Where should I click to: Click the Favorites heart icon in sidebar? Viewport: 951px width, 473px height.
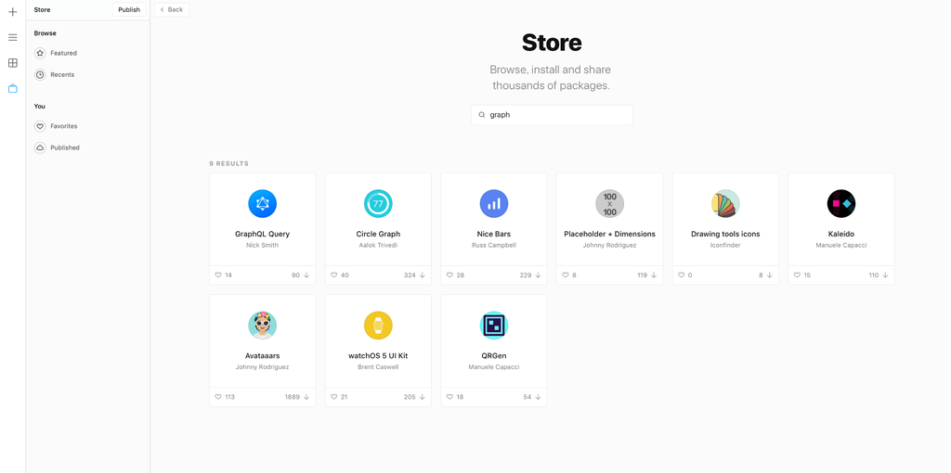tap(40, 126)
